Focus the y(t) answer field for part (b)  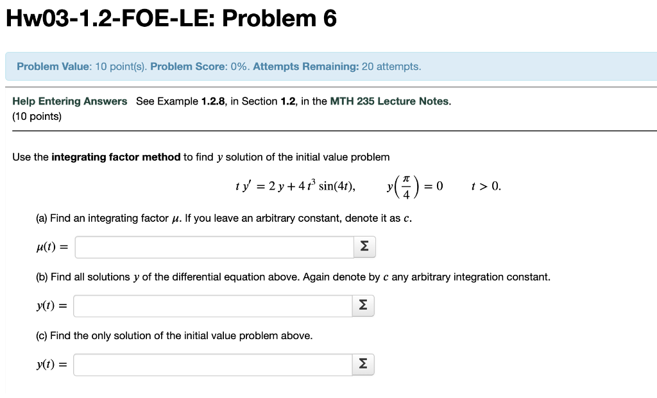pyautogui.click(x=212, y=306)
